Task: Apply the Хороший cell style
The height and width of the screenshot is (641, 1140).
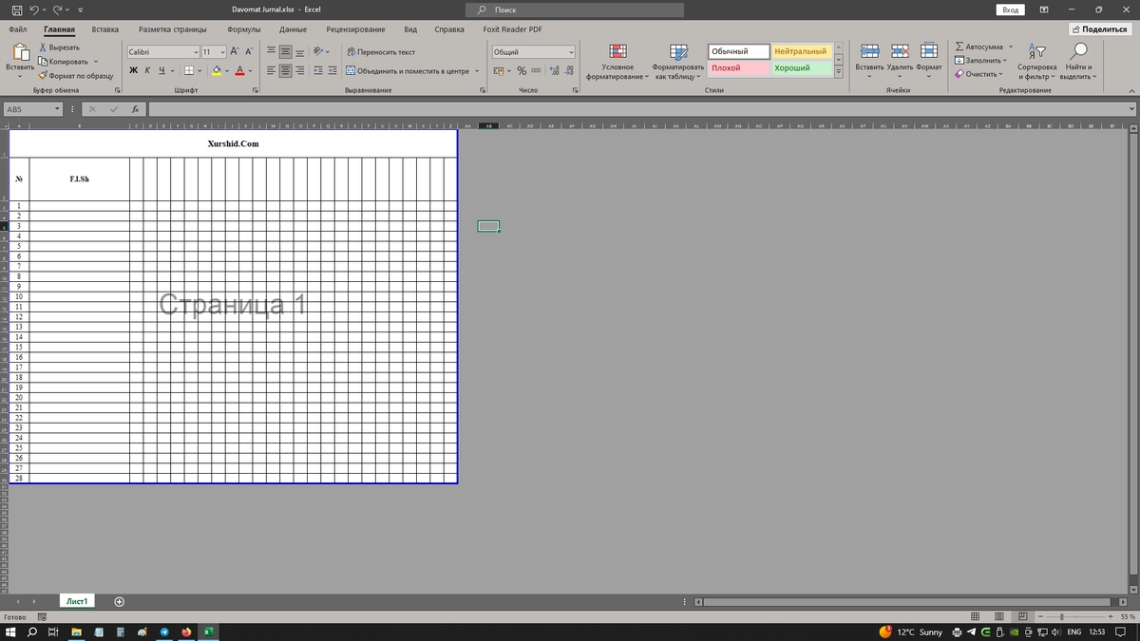Action: pos(802,68)
